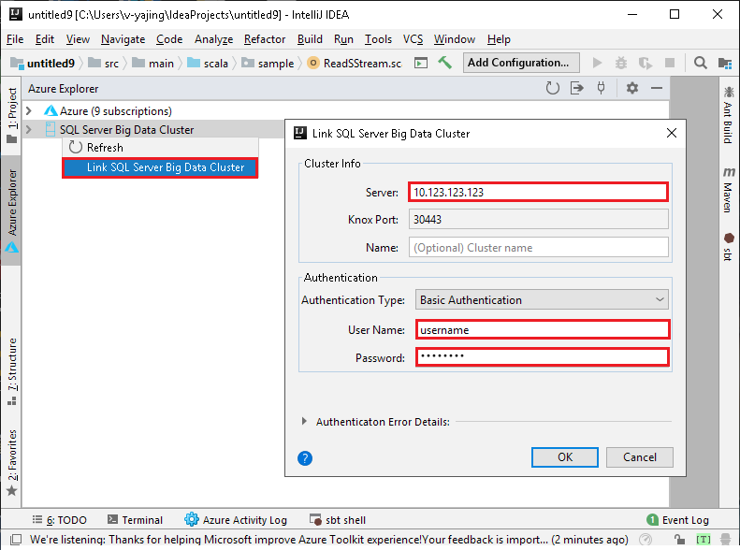Click Add Configuration button
740x550 pixels.
(x=517, y=63)
